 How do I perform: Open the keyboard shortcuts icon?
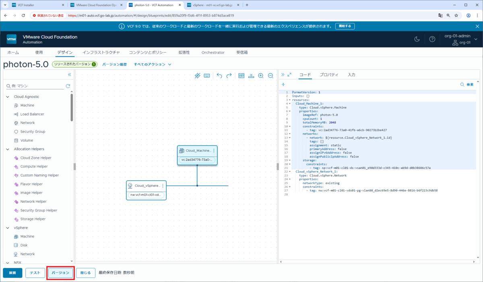pyautogui.click(x=207, y=75)
